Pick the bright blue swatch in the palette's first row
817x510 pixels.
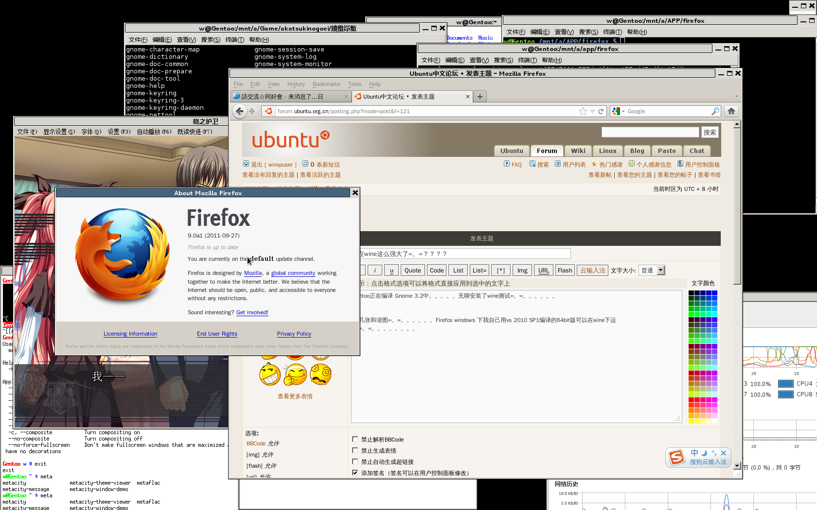point(714,293)
